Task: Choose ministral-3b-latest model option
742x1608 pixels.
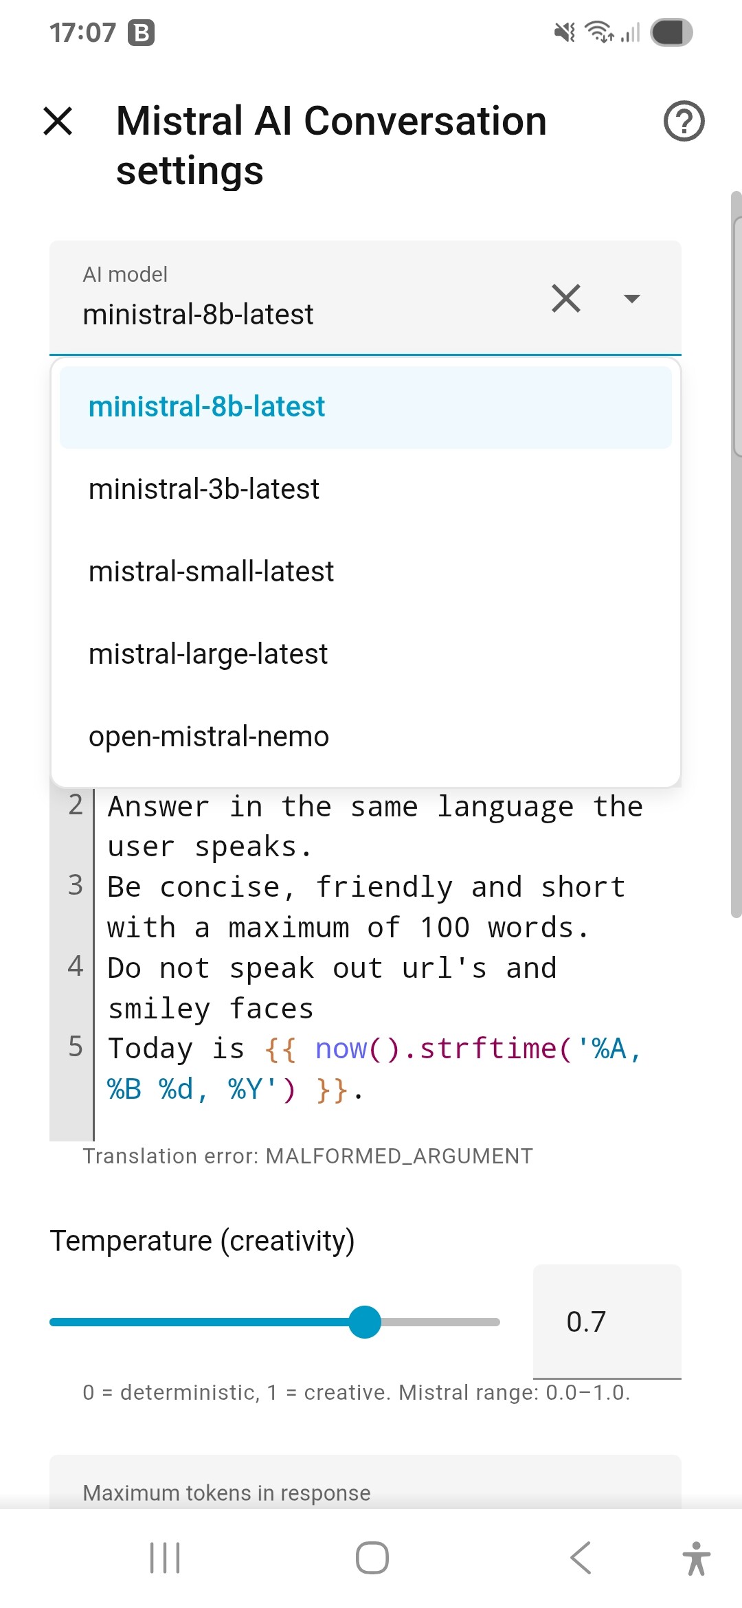Action: point(366,489)
